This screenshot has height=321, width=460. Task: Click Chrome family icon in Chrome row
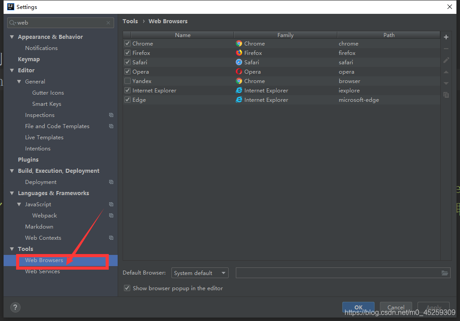[239, 44]
